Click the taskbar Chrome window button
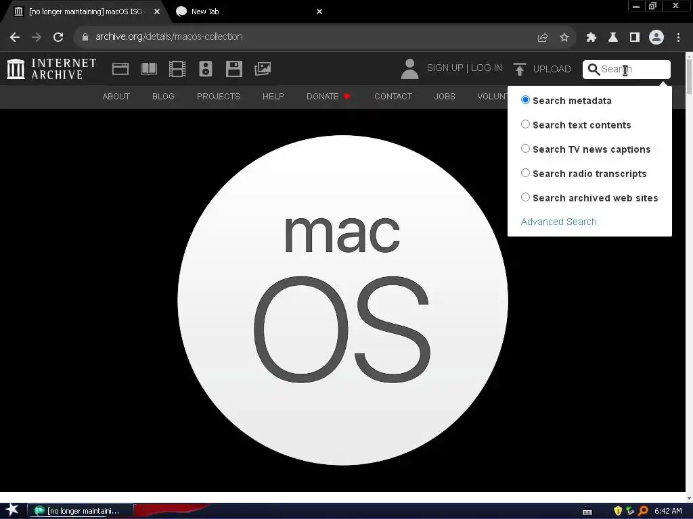 81,511
